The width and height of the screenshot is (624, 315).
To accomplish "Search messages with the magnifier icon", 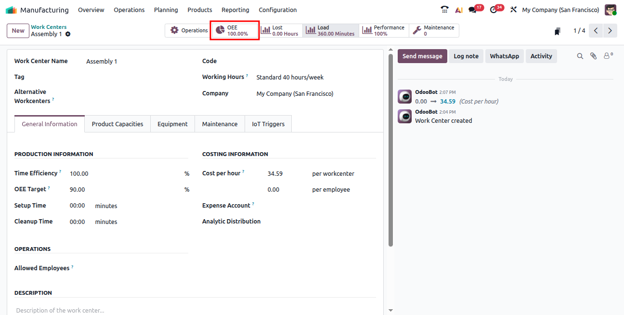I will click(580, 56).
